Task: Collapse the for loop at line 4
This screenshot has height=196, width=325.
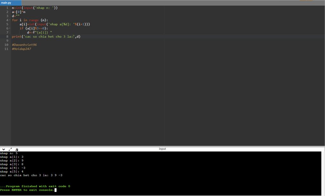Action: click(x=10, y=20)
